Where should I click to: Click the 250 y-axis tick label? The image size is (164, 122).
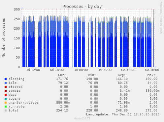point(17,19)
